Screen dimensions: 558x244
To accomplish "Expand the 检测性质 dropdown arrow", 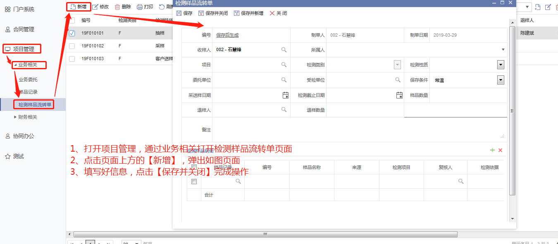I will (500, 65).
